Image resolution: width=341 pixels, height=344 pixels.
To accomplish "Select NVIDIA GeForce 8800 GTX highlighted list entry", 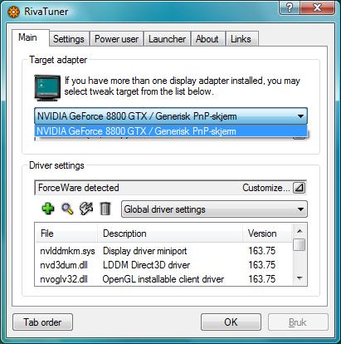I will (x=171, y=131).
